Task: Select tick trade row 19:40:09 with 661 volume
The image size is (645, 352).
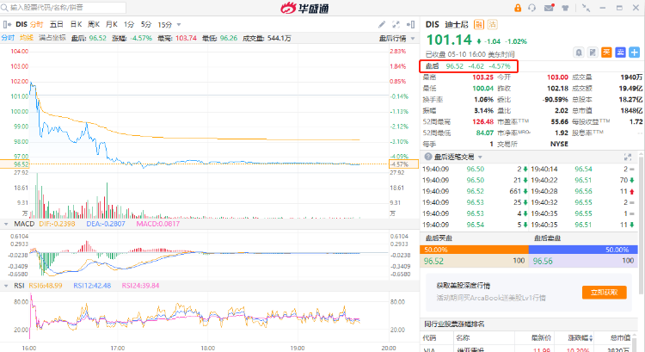Action: pos(475,191)
